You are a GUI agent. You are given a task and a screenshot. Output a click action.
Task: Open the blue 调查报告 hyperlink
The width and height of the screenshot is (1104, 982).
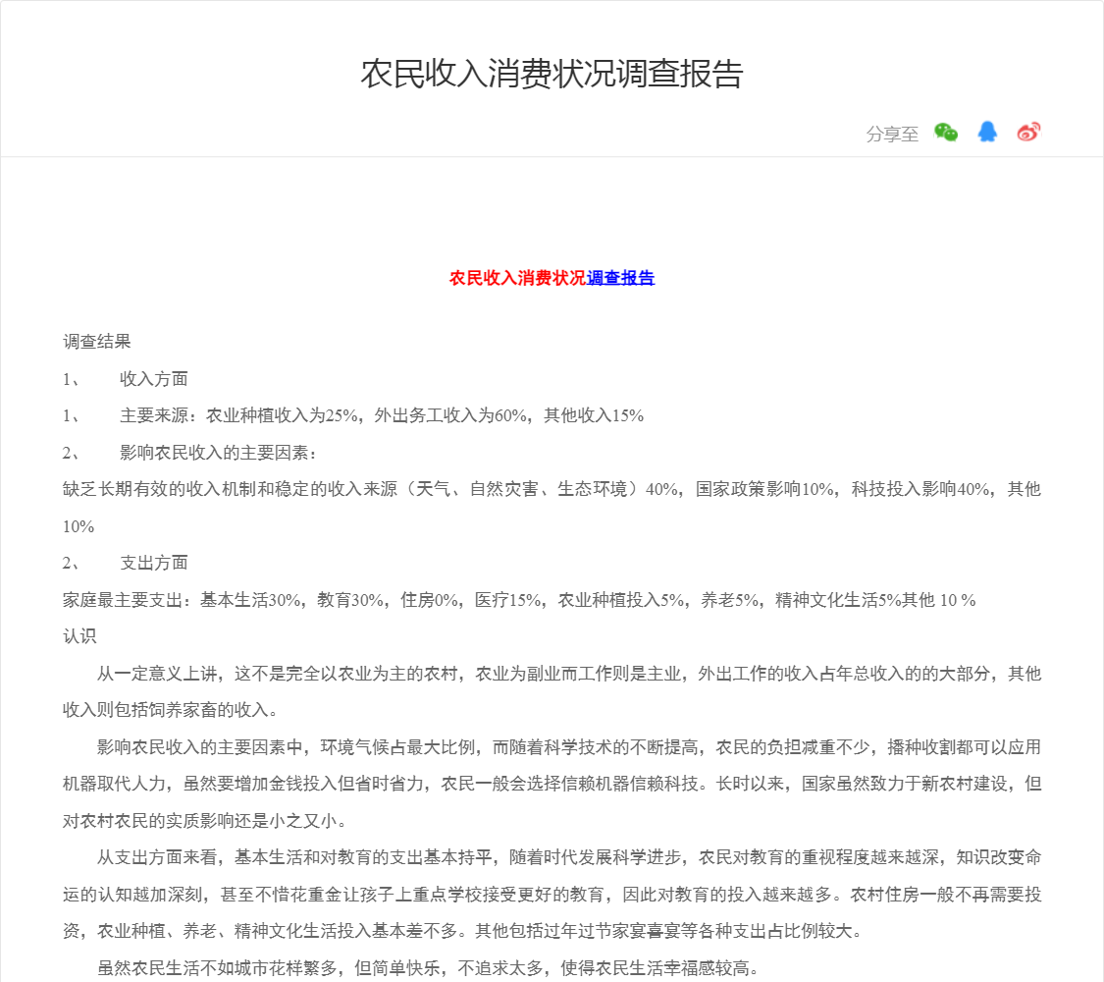click(x=620, y=278)
